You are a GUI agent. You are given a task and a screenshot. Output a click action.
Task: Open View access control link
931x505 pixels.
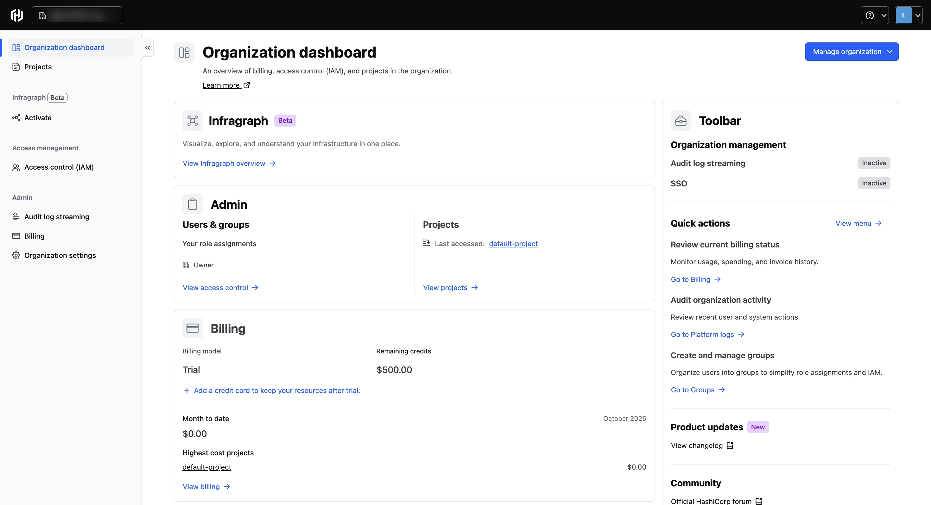pos(220,288)
